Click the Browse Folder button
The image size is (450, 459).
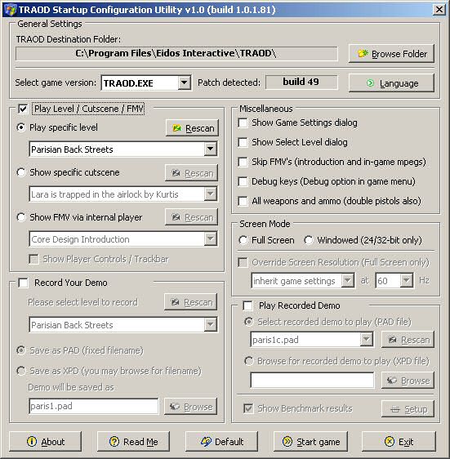[x=391, y=54]
